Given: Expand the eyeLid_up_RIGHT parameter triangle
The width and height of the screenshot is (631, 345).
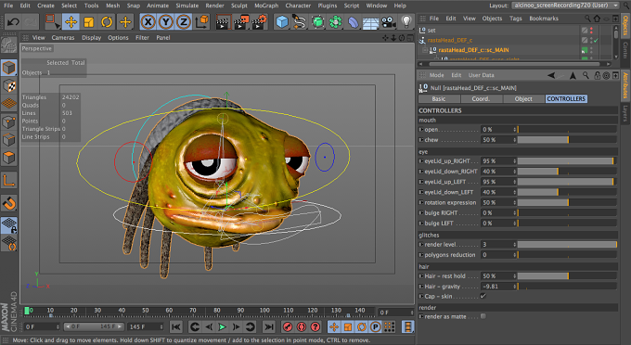Looking at the screenshot, I should [x=421, y=160].
